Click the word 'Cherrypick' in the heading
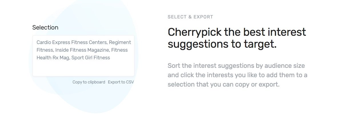The height and width of the screenshot is (130, 360). (194, 32)
